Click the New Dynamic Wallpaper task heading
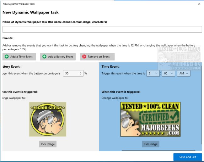 30,12
